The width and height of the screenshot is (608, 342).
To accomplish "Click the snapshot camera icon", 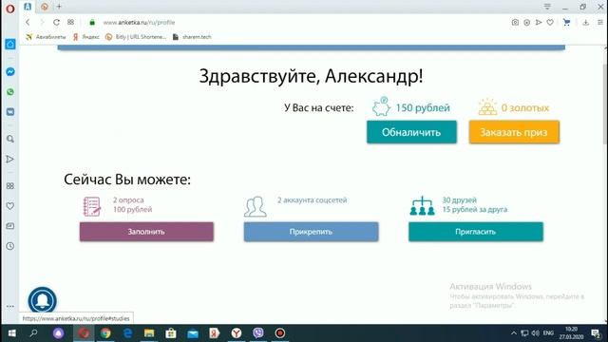I will pos(515,23).
